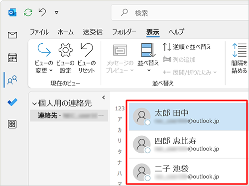Click the avatar of 四郎 恵比寿
249x186 pixels.
click(141, 144)
